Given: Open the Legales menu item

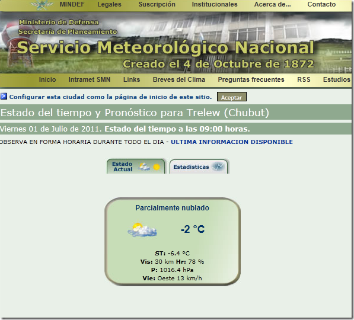Looking at the screenshot, I should coord(109,4).
